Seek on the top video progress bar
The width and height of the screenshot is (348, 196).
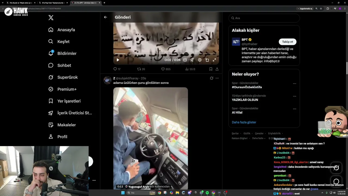point(166,54)
